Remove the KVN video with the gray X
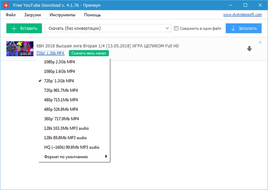 click(260, 42)
